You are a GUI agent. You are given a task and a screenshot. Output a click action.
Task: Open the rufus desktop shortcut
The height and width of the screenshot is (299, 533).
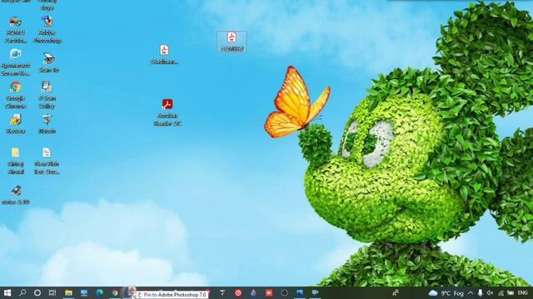tap(15, 195)
